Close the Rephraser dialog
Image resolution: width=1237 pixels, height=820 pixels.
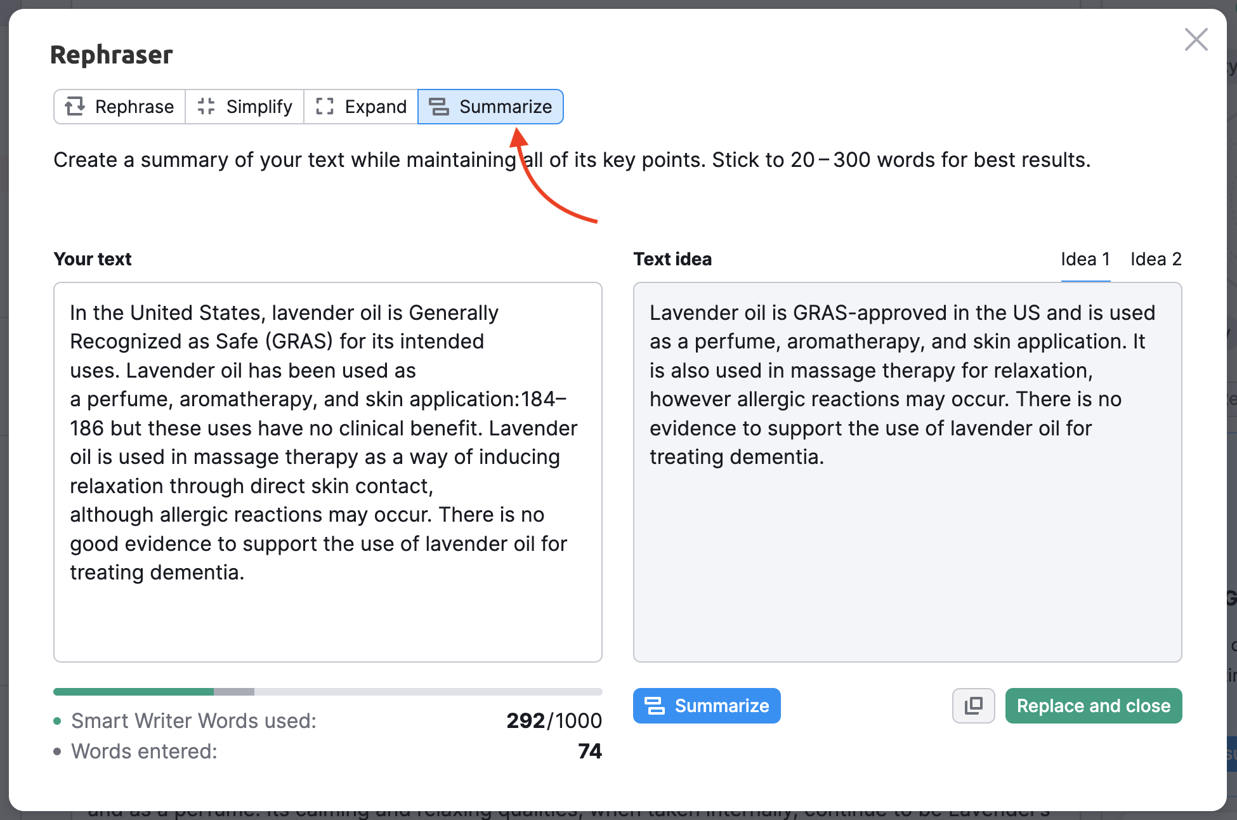point(1196,39)
